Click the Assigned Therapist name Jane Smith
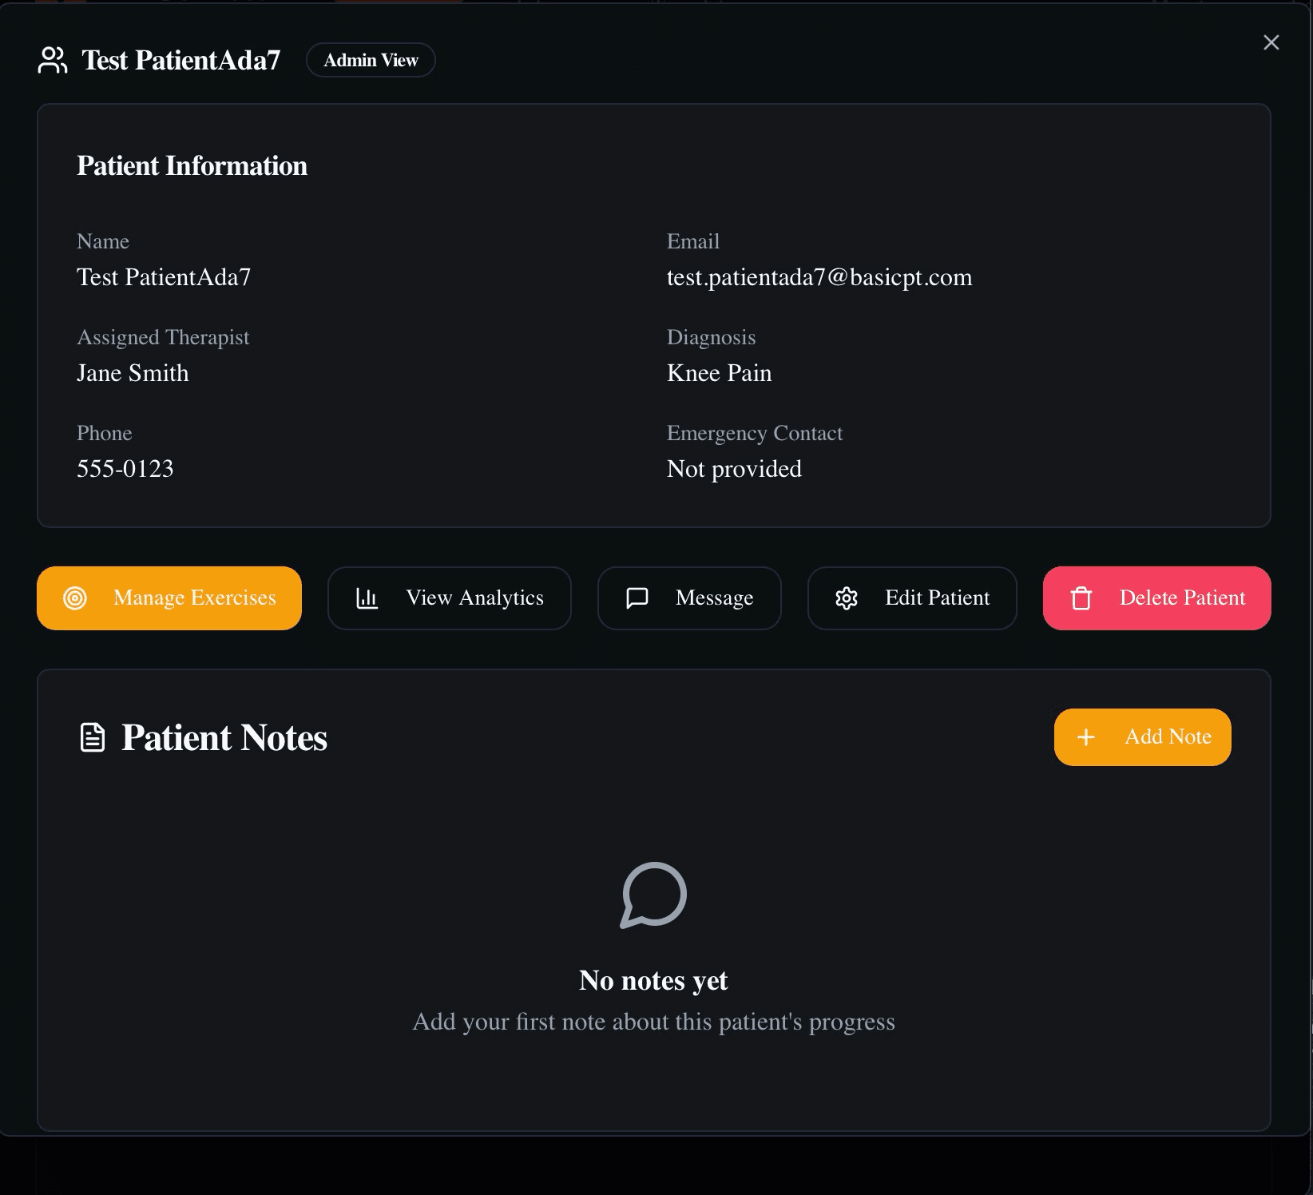Image resolution: width=1313 pixels, height=1195 pixels. (x=133, y=372)
